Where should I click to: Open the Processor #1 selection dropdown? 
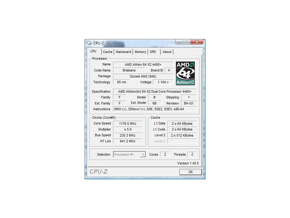129,154
